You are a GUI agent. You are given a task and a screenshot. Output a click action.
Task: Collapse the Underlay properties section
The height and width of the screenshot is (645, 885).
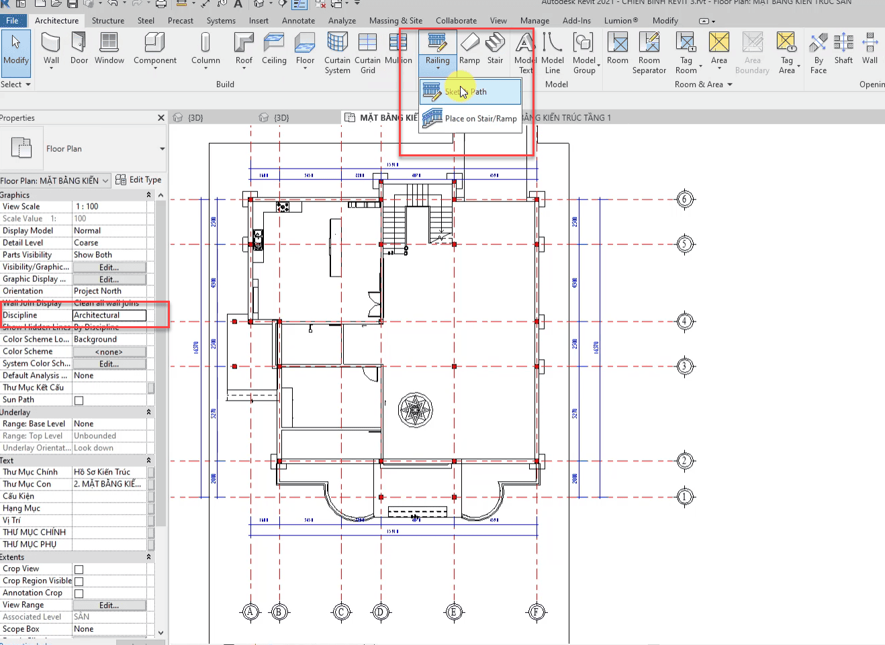(x=149, y=412)
